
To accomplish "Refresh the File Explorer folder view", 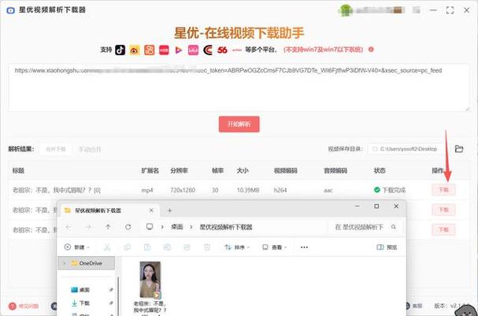I will (x=128, y=227).
